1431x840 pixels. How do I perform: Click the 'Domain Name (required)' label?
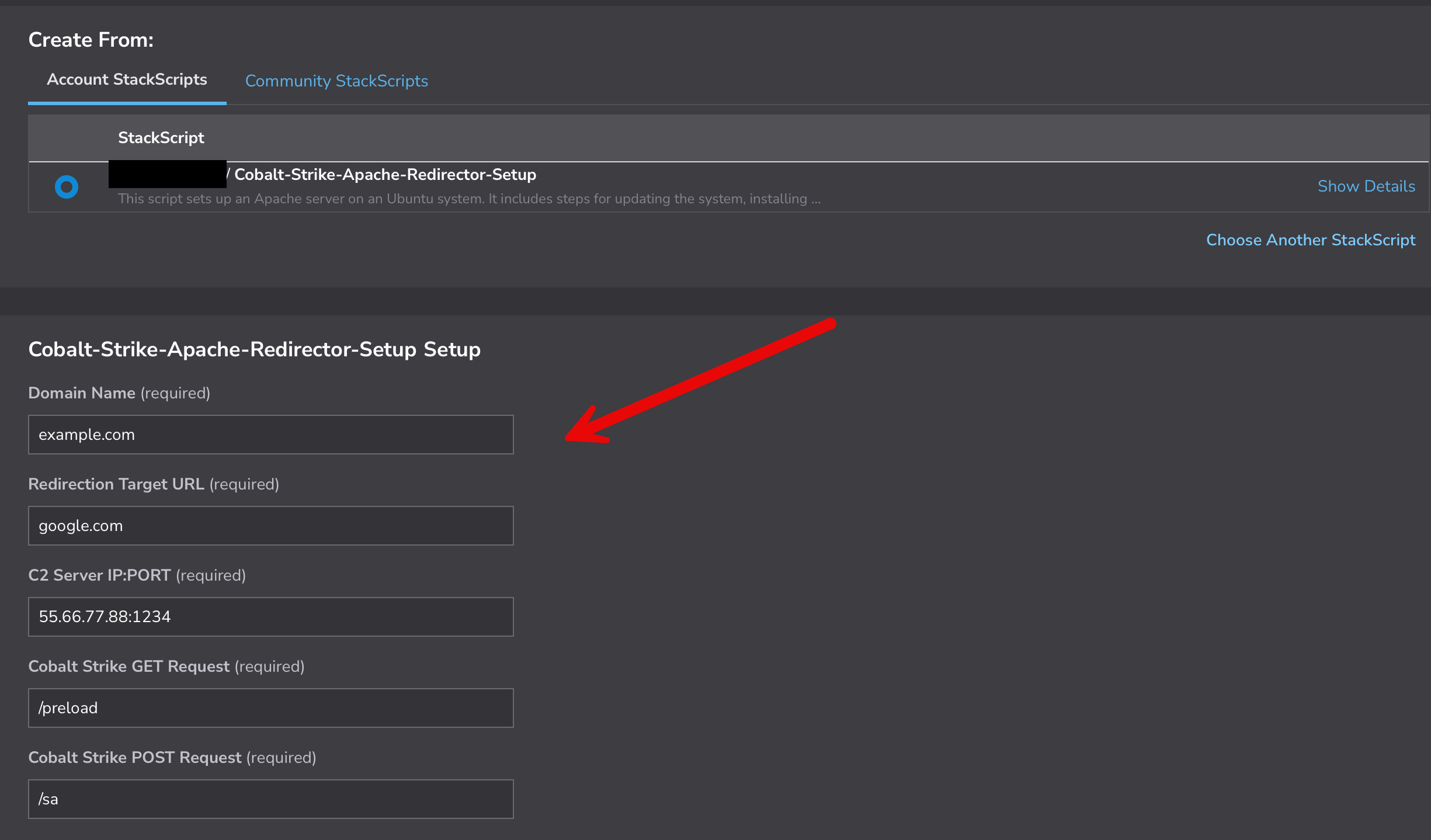tap(119, 393)
